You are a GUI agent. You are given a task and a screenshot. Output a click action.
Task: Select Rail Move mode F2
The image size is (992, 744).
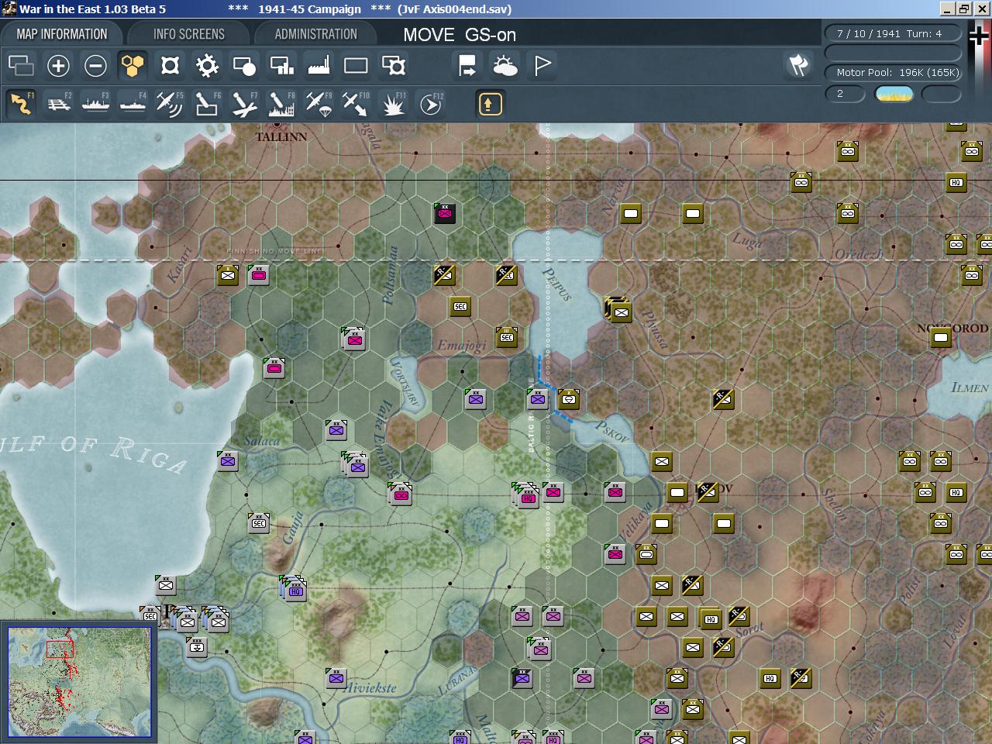coord(58,103)
